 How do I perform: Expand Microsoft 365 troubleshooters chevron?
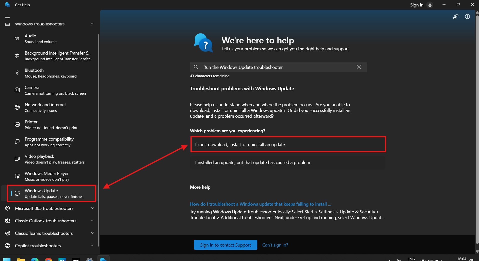click(92, 208)
